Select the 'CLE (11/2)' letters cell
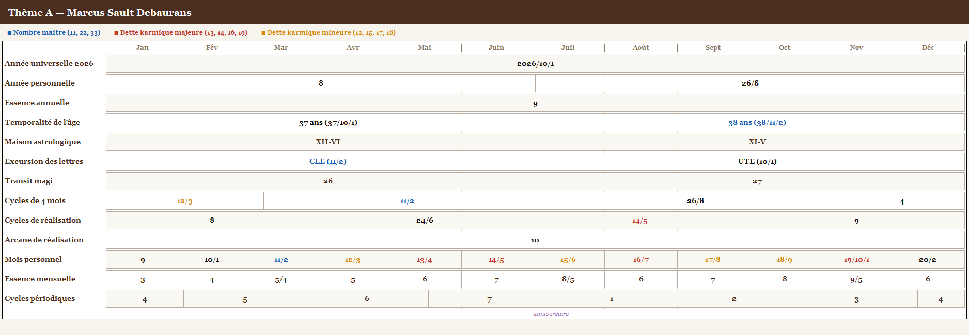 (328, 162)
